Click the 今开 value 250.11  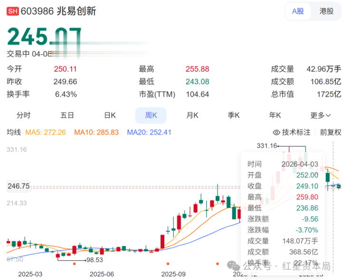tap(66, 69)
